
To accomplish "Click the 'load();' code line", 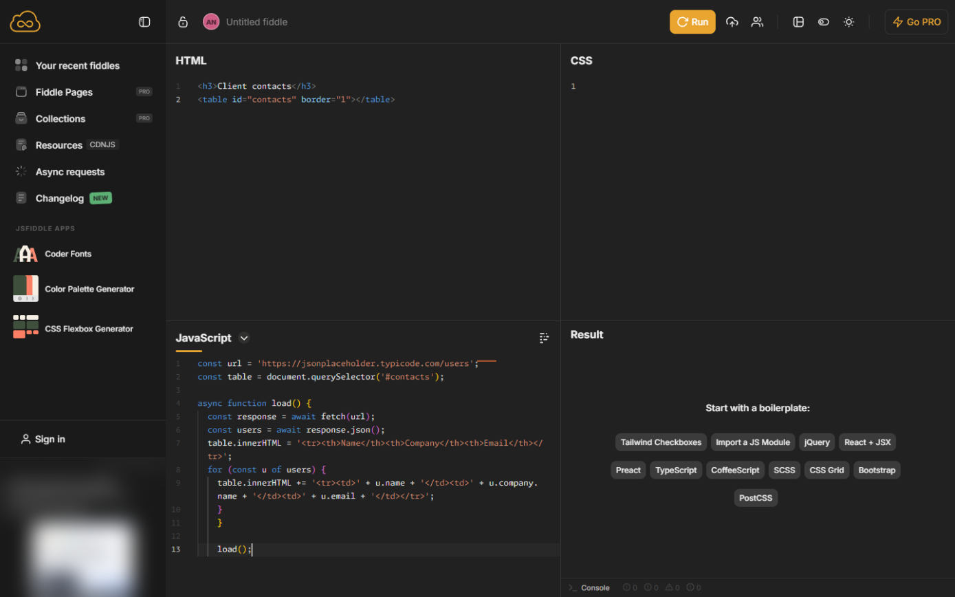I will coord(235,549).
